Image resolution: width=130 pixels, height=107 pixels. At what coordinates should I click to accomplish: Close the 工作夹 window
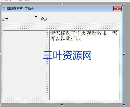click(118, 9)
